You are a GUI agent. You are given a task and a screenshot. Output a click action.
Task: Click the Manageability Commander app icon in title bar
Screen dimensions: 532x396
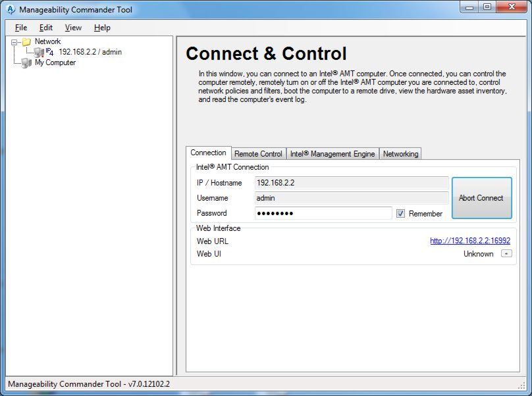point(11,9)
